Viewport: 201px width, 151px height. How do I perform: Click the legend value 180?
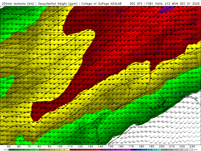pyautogui.click(x=141, y=146)
